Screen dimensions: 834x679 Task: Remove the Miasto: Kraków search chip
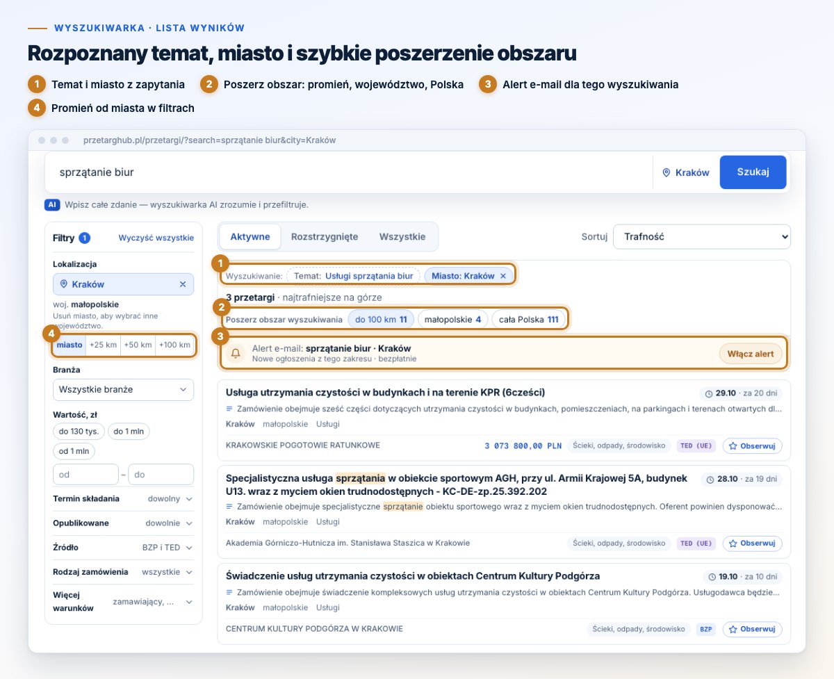point(503,276)
